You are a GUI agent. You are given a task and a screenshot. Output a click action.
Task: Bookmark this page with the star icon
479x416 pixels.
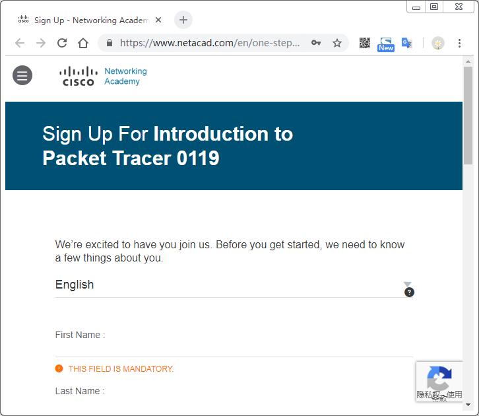pyautogui.click(x=337, y=43)
